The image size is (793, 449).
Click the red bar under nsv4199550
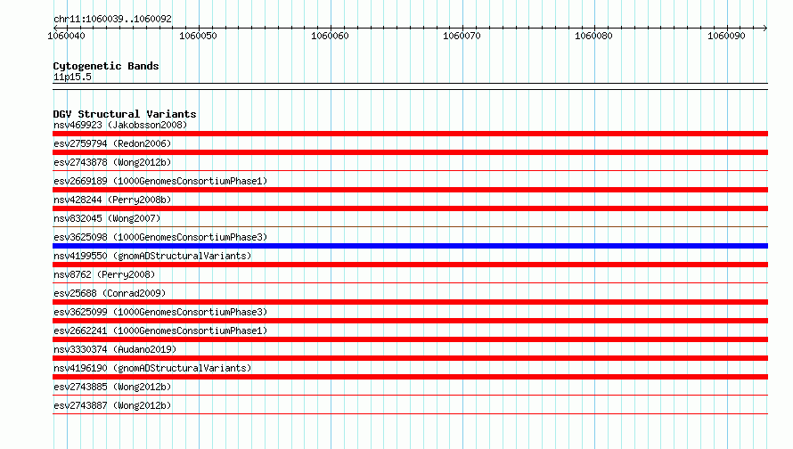(410, 265)
